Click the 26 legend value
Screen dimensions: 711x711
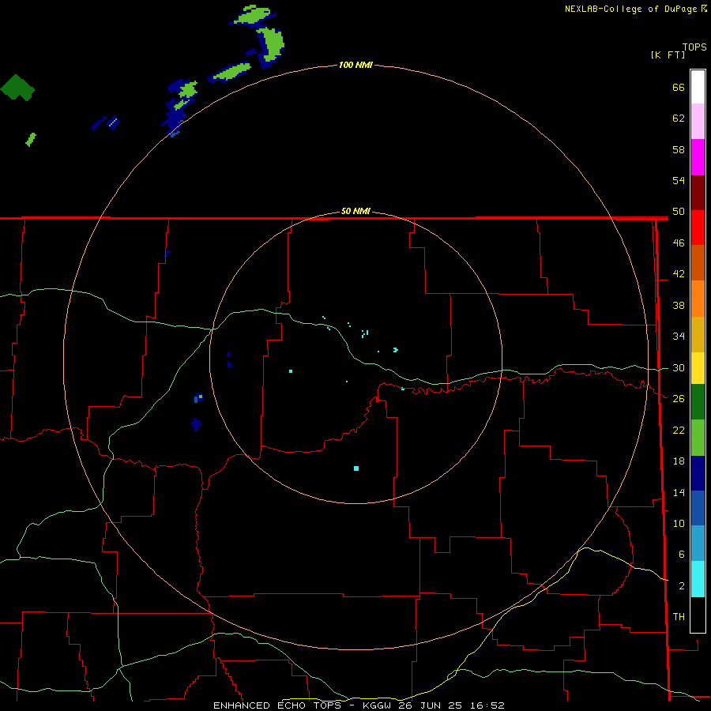tap(679, 399)
